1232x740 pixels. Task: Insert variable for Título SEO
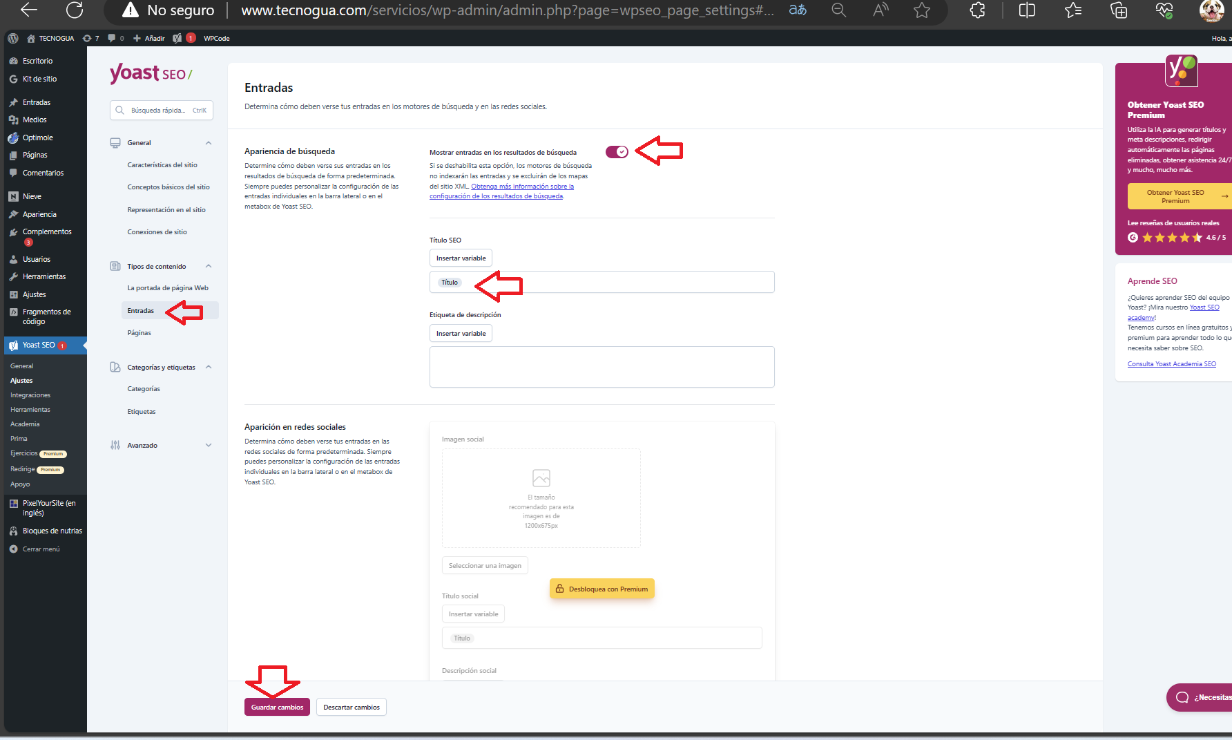pos(461,258)
